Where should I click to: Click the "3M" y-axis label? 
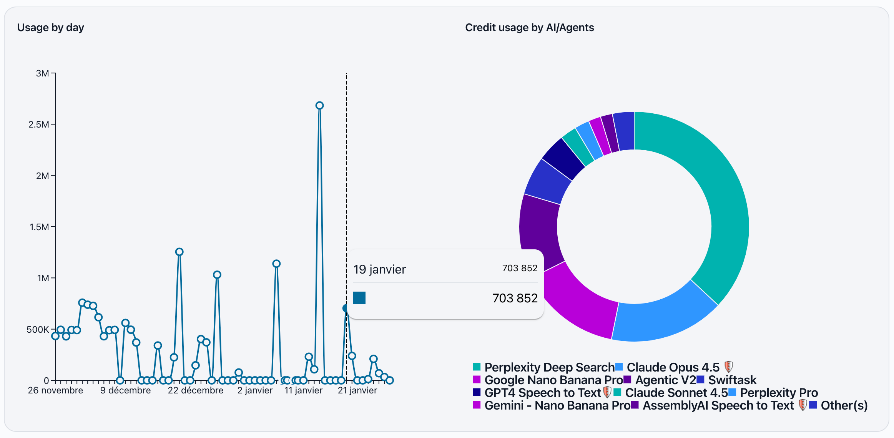(x=42, y=73)
